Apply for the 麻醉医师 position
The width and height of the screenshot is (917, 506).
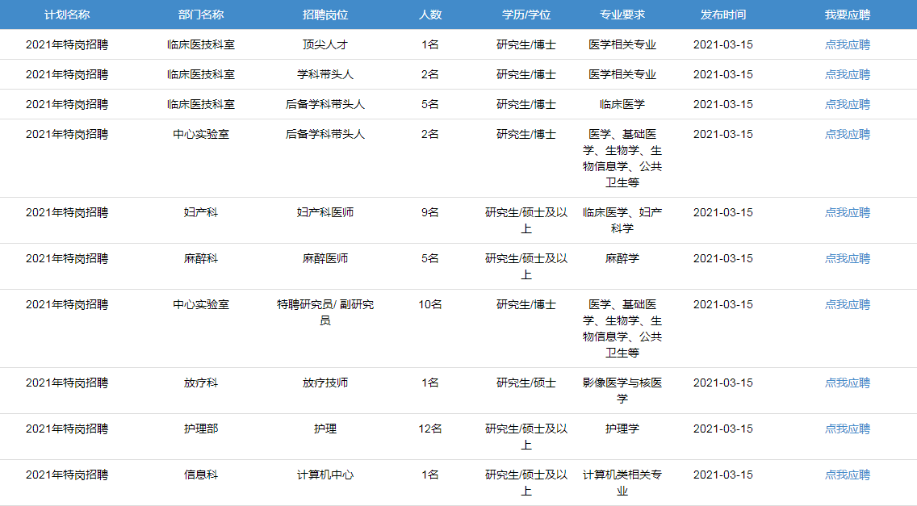847,258
